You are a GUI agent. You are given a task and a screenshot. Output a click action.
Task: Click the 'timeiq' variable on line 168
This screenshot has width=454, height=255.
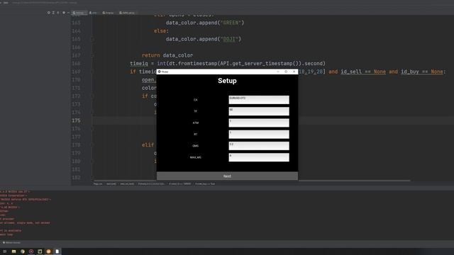tap(139, 64)
